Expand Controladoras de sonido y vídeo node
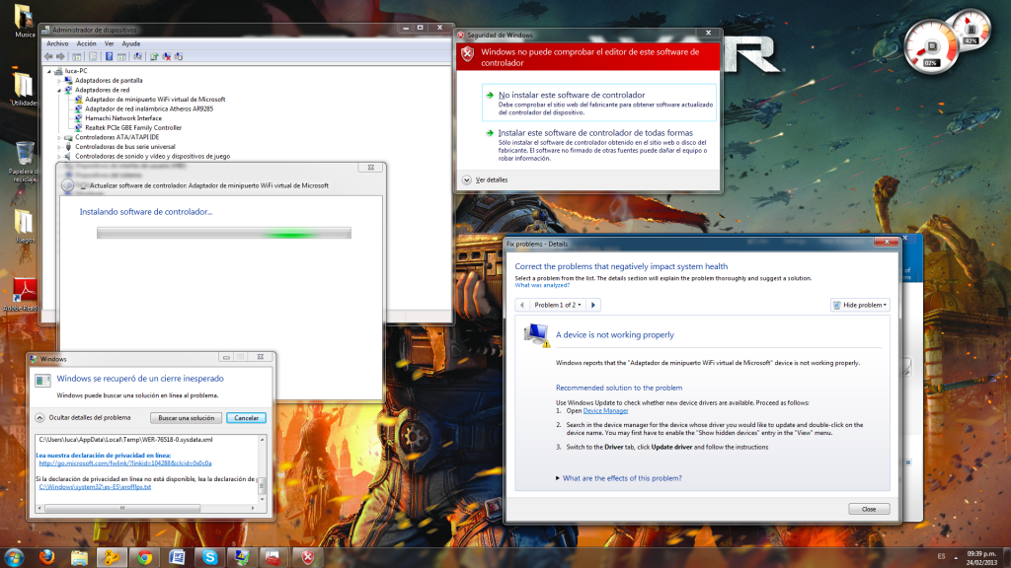Image resolution: width=1011 pixels, height=568 pixels. (x=58, y=157)
